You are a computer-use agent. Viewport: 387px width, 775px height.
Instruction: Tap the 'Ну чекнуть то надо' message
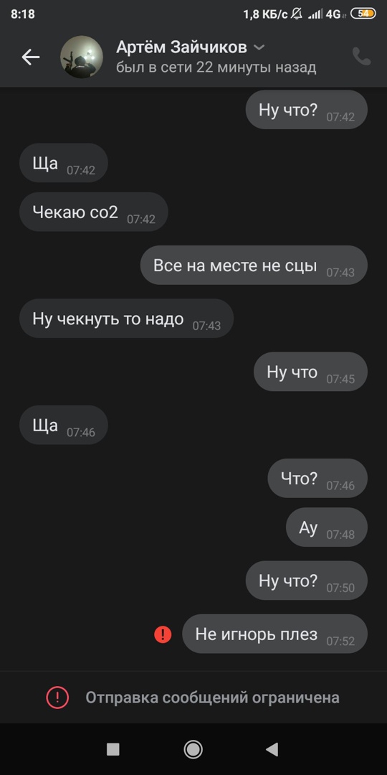click(x=126, y=319)
